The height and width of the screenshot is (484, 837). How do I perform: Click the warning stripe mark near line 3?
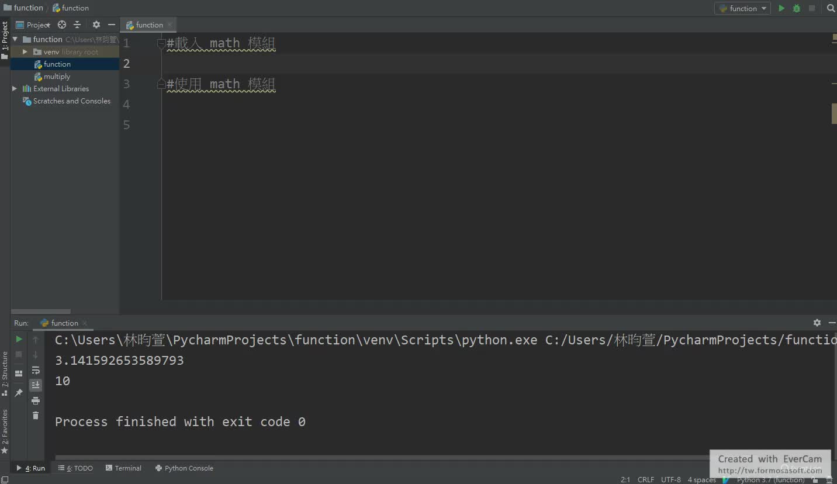click(834, 84)
